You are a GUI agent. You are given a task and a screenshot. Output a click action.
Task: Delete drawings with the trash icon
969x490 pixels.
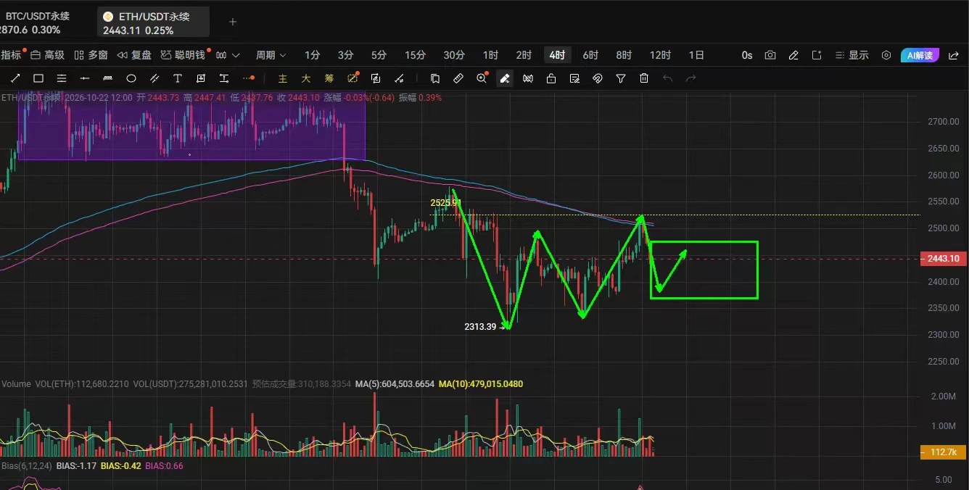tap(644, 78)
